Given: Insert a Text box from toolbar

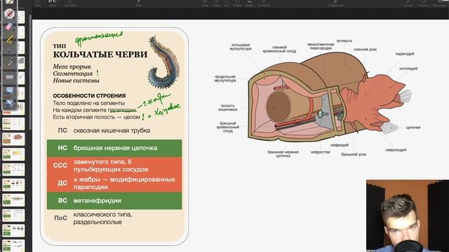Looking at the screenshot, I should [x=226, y=3].
